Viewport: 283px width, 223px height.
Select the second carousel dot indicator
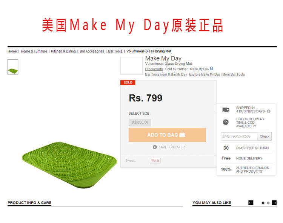click(268, 203)
